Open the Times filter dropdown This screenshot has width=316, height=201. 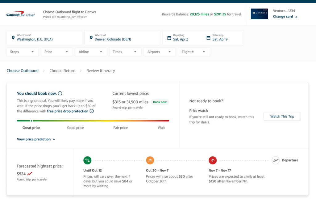point(125,52)
